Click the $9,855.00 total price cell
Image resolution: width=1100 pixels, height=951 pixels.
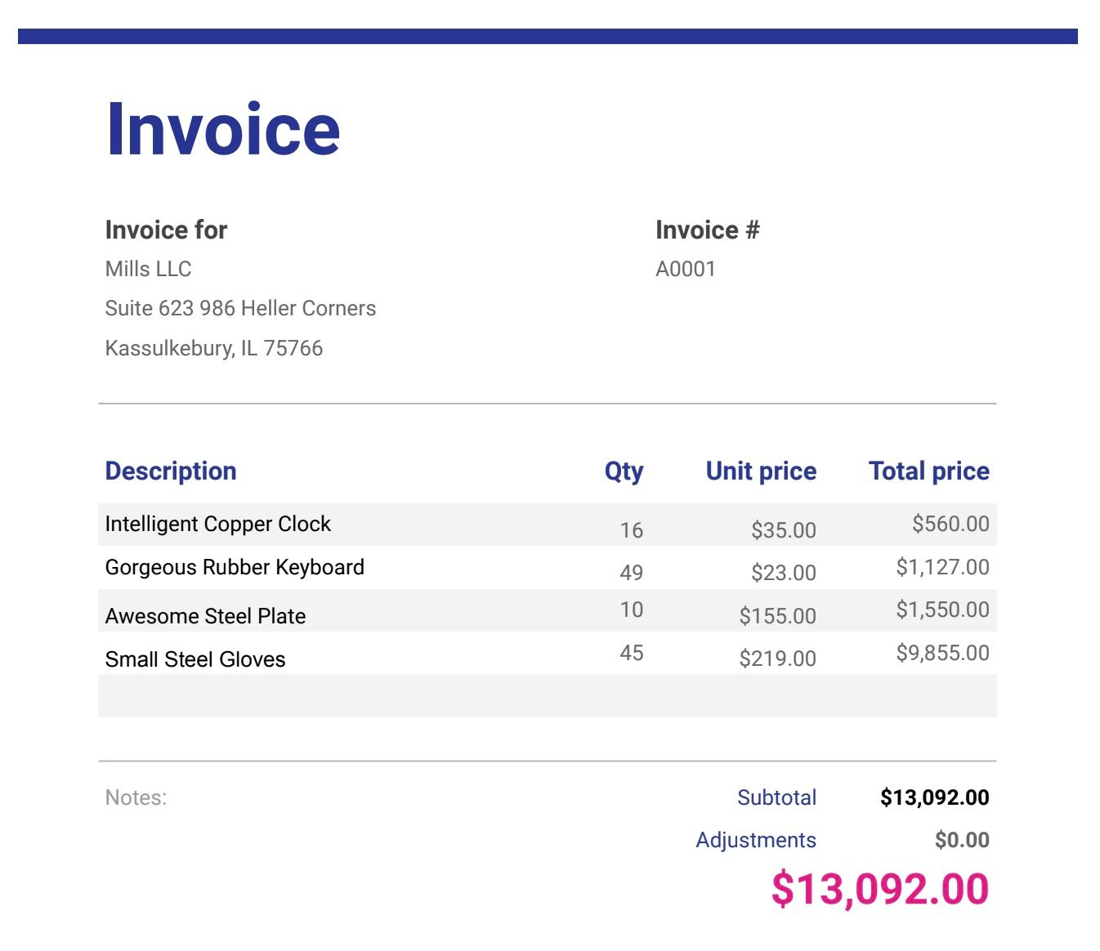click(942, 653)
